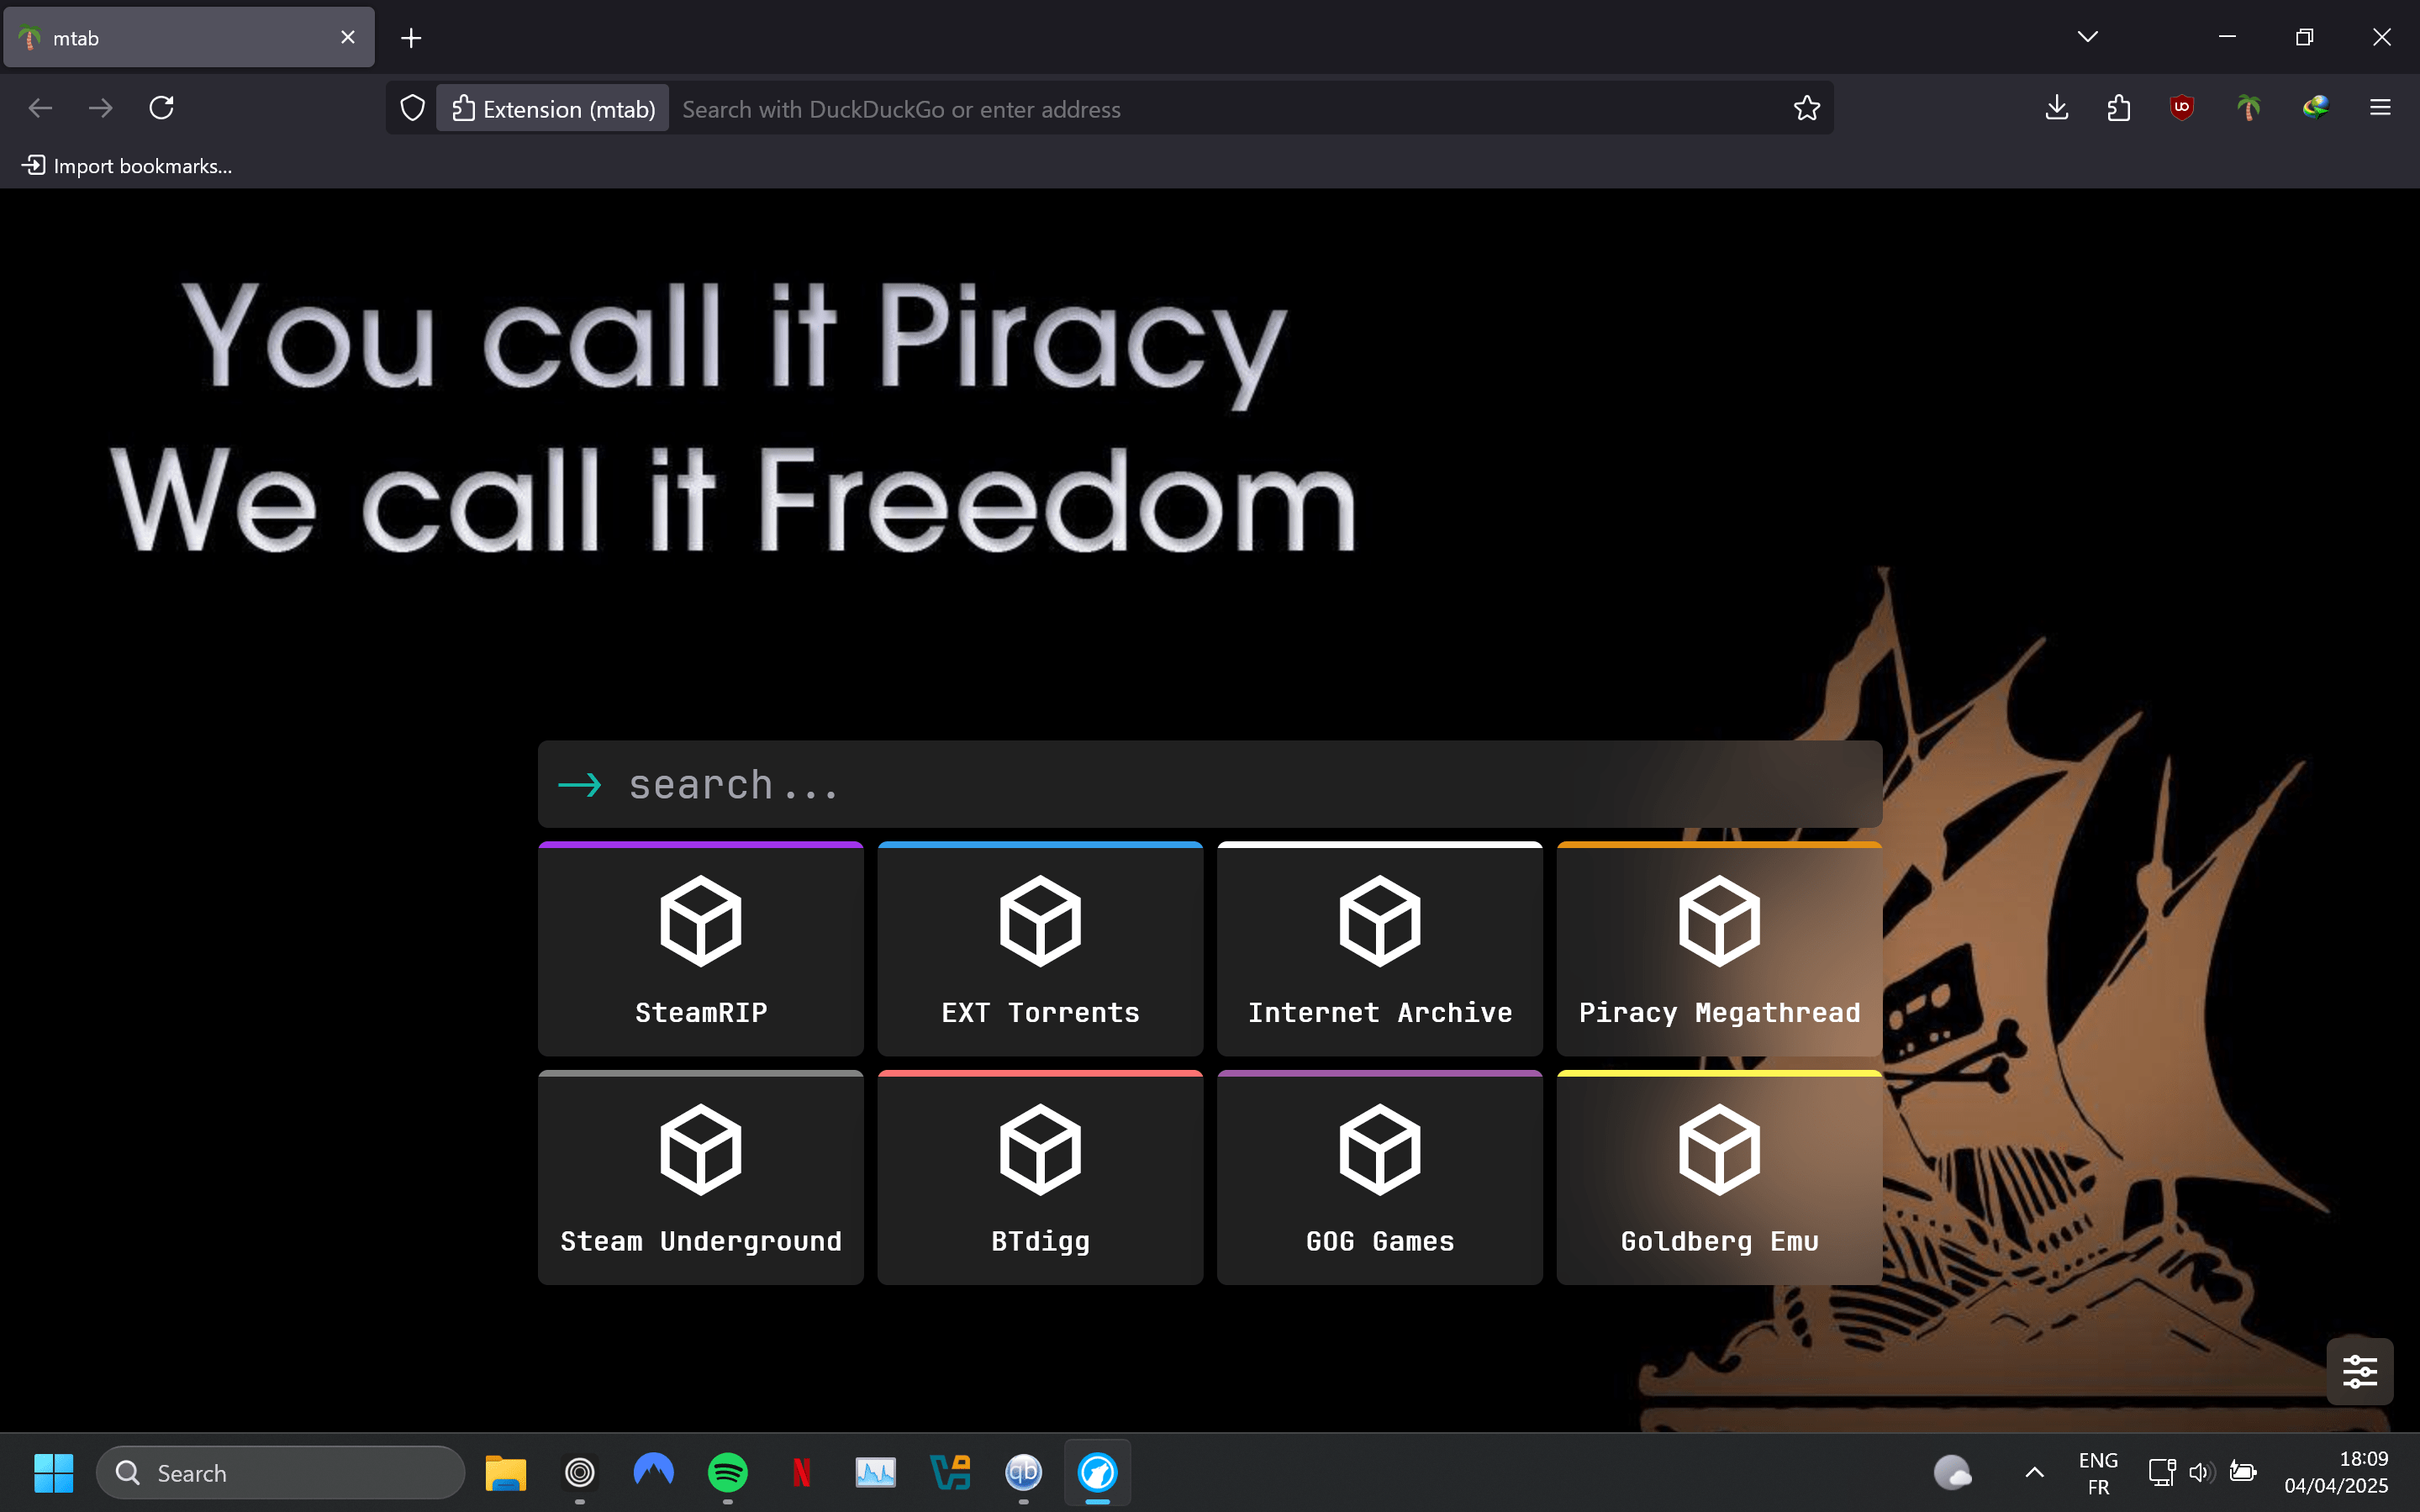2420x1512 pixels.
Task: Expand hidden icons in the system tray
Action: [x=2032, y=1472]
